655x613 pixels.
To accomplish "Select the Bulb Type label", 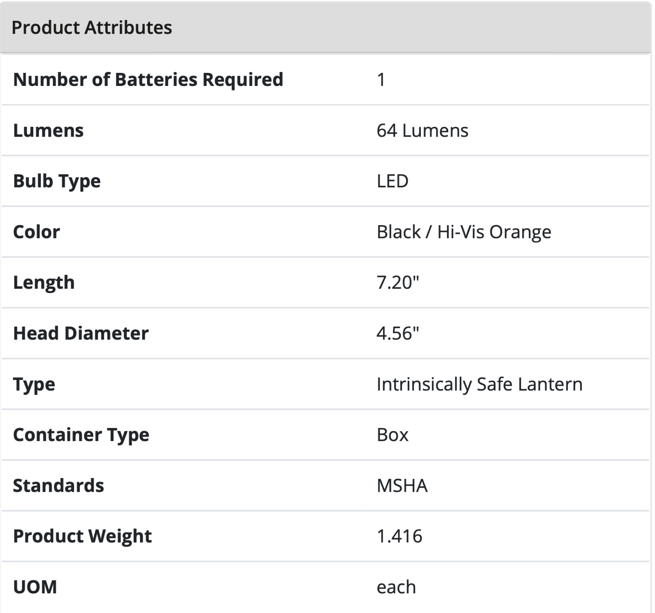I will click(57, 181).
